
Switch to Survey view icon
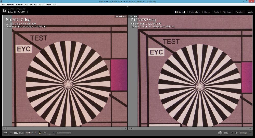(21, 133)
